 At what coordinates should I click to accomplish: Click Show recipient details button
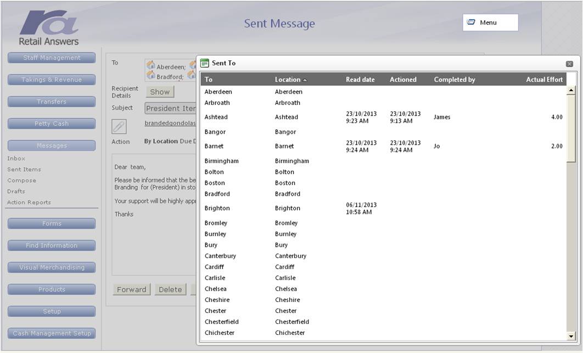[160, 92]
